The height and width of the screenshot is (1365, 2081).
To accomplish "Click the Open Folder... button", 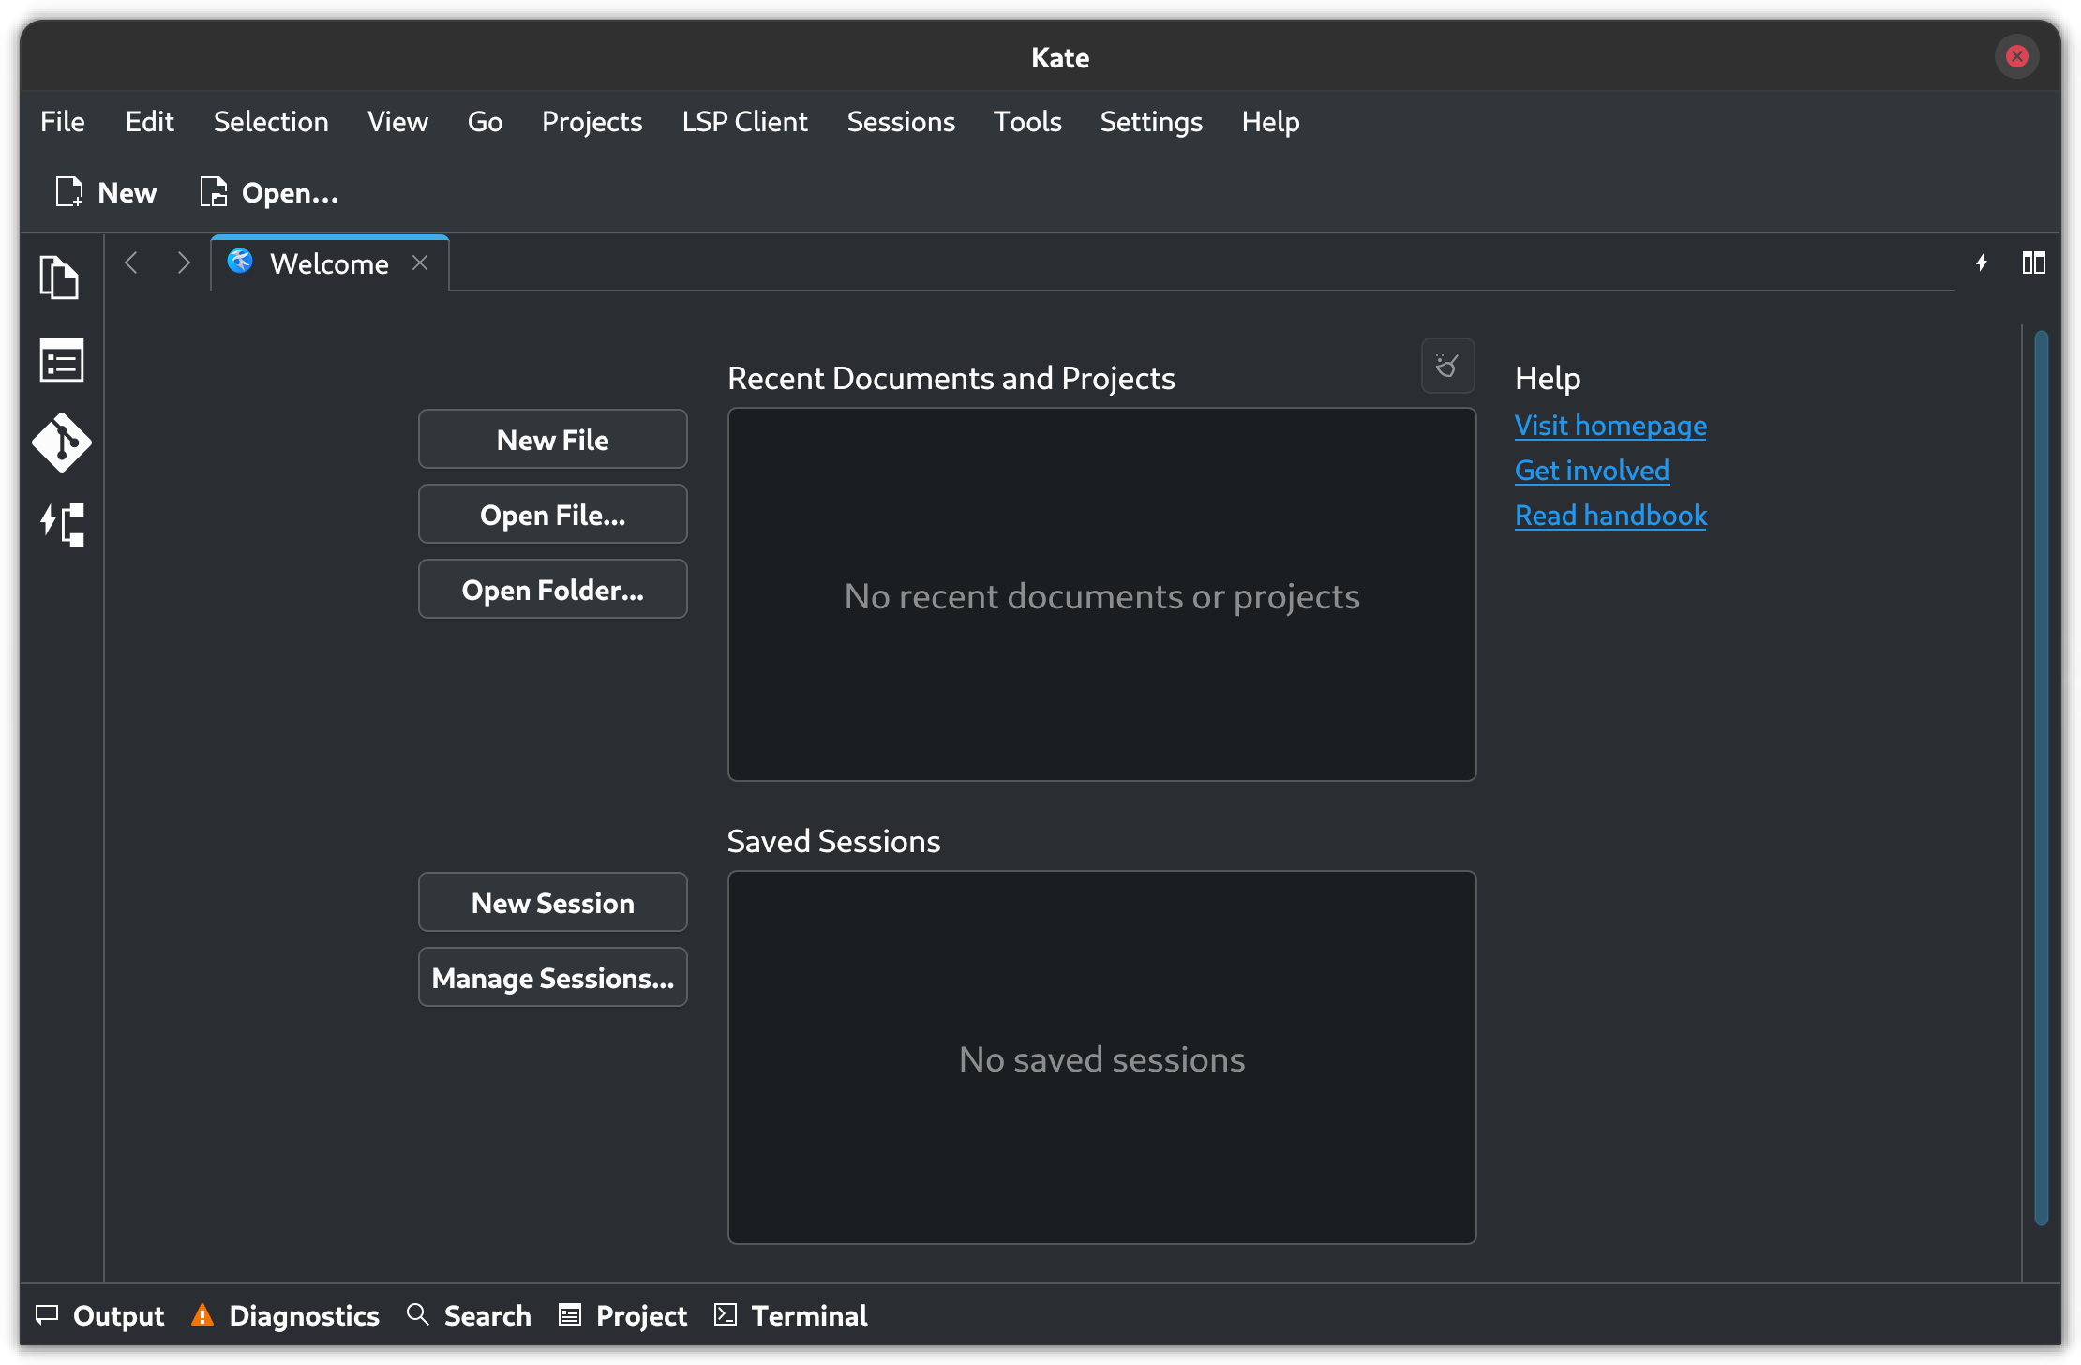I will 552,590.
